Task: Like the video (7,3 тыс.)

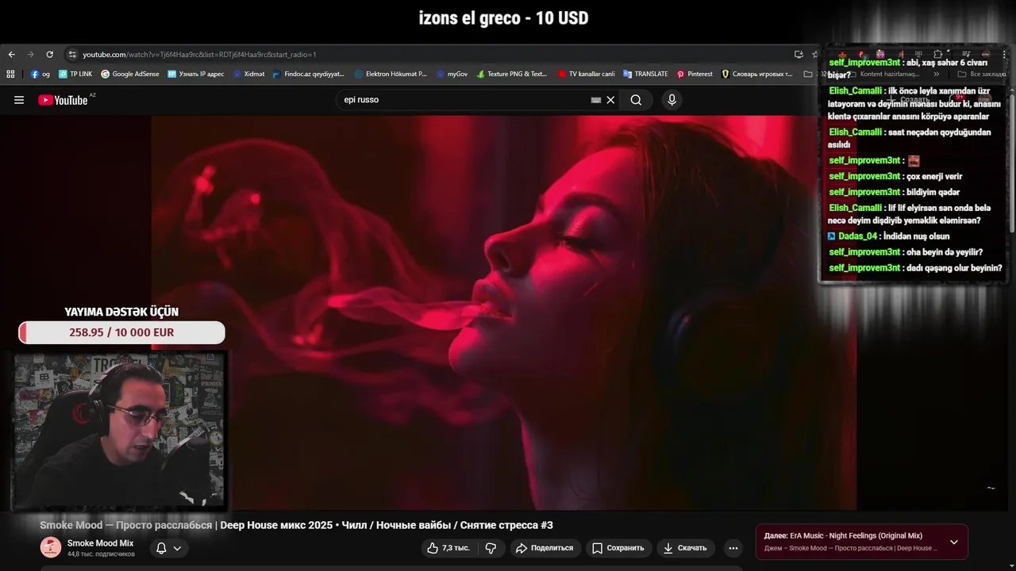Action: (x=448, y=548)
